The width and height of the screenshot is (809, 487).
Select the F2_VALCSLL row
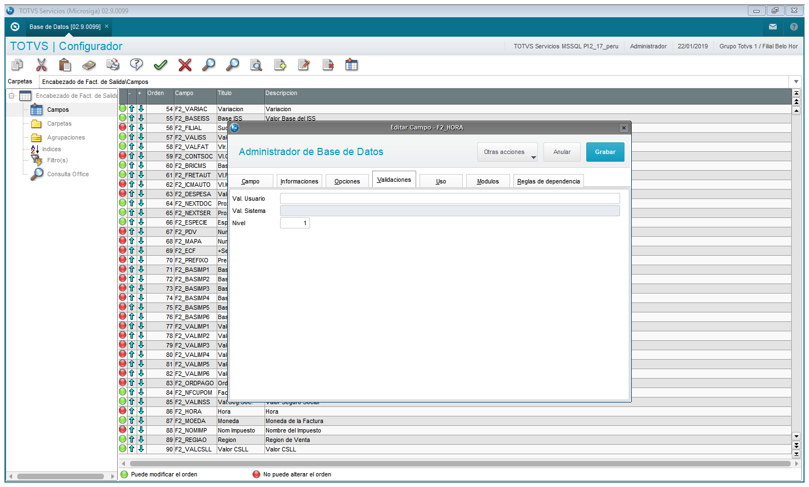456,449
